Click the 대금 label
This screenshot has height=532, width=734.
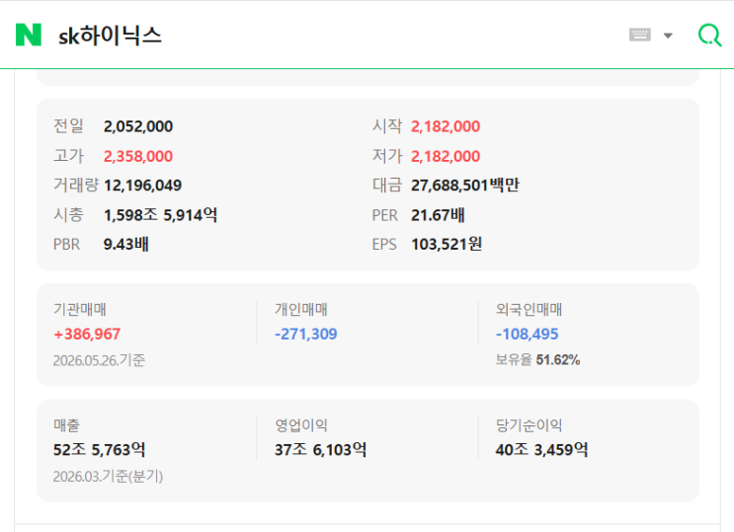[387, 186]
